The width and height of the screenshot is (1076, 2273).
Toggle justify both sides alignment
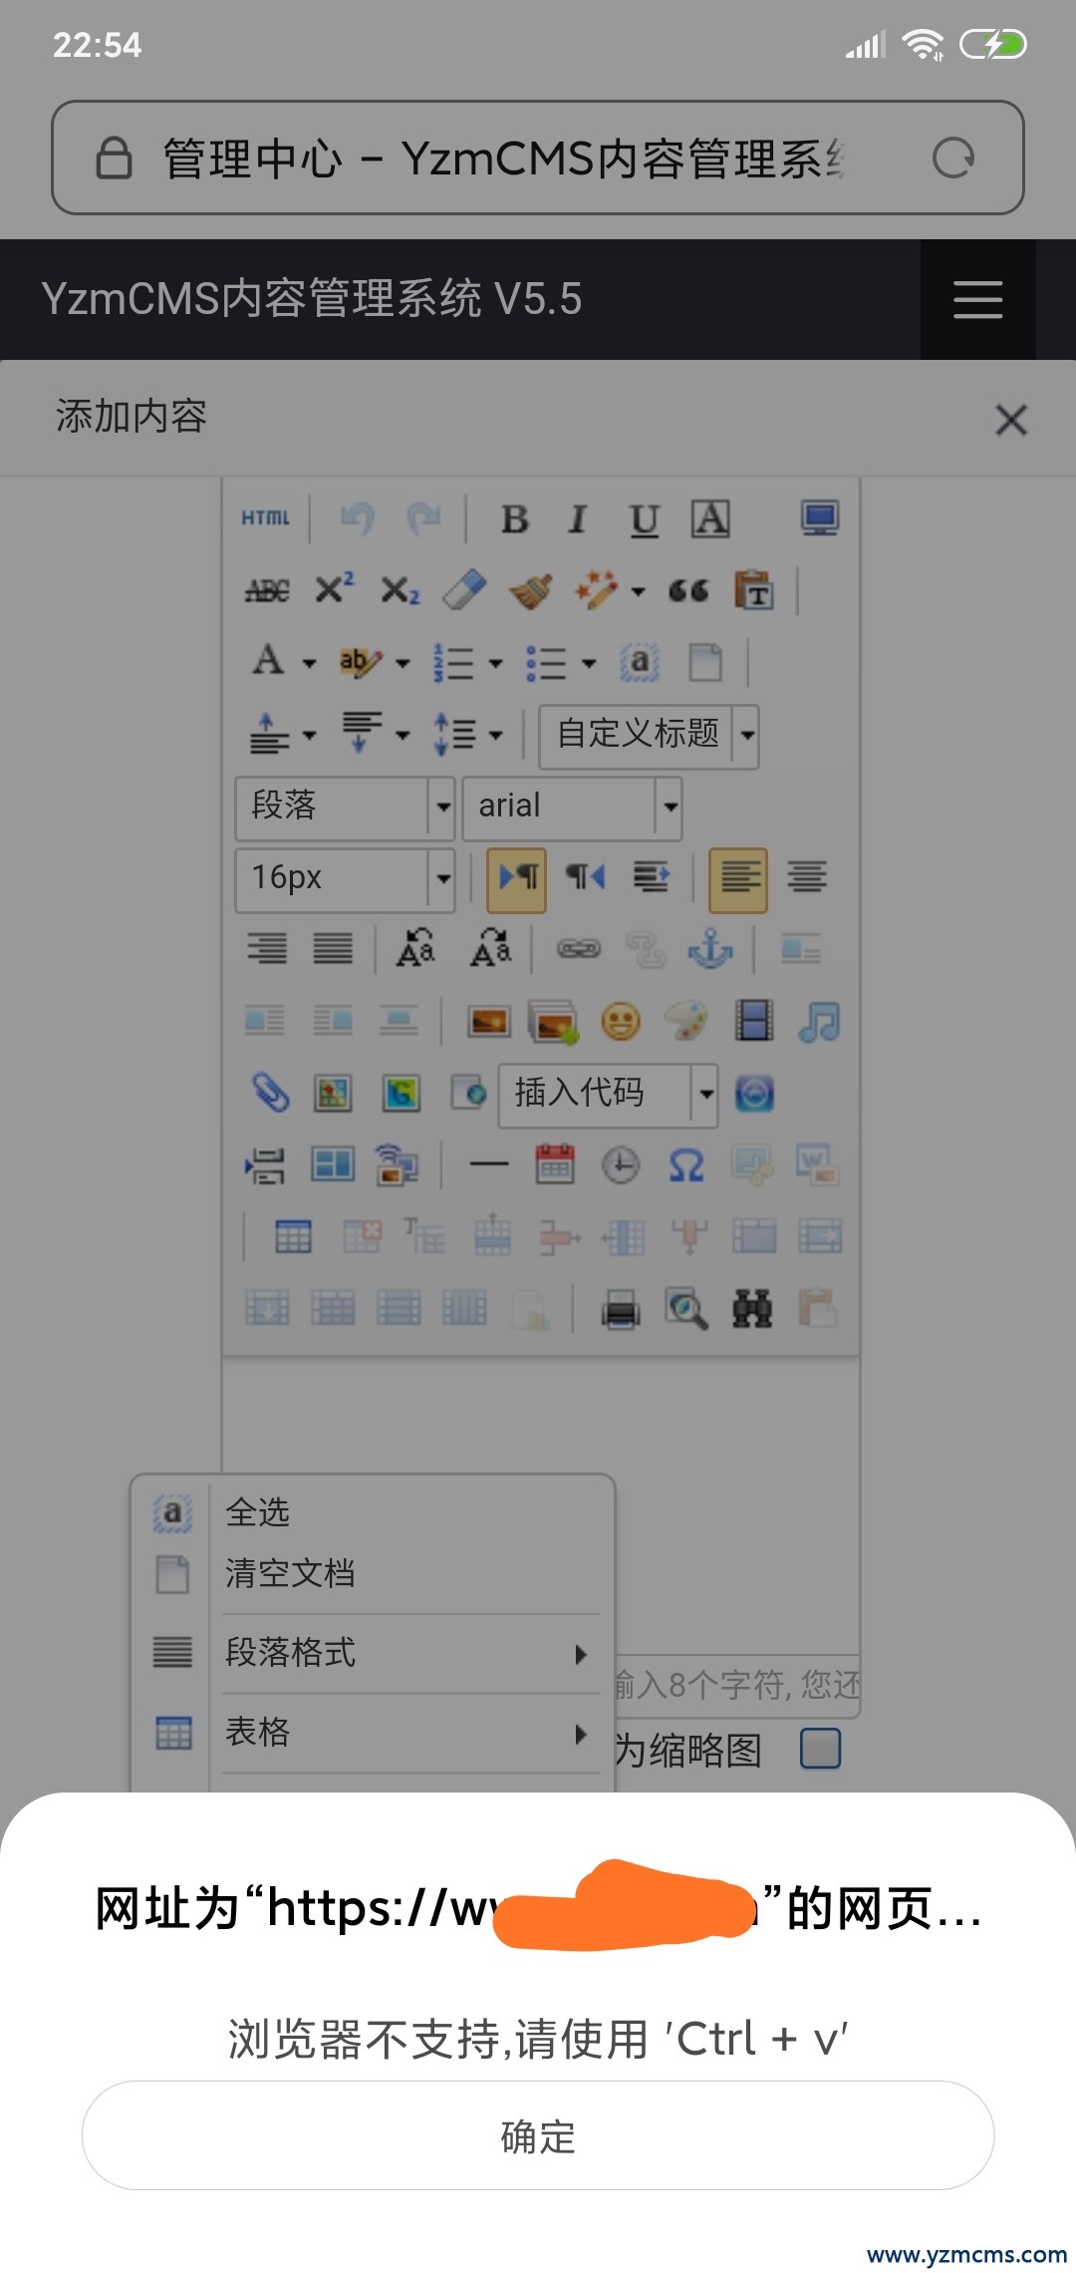(333, 948)
